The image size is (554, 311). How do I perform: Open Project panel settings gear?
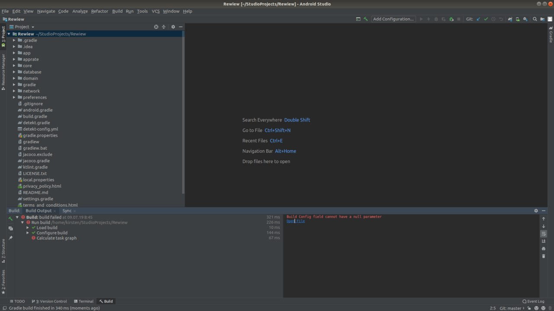(173, 27)
